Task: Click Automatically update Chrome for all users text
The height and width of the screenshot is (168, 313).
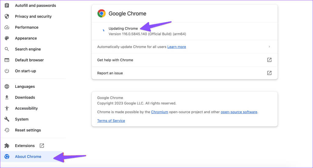Action: [x=131, y=47]
